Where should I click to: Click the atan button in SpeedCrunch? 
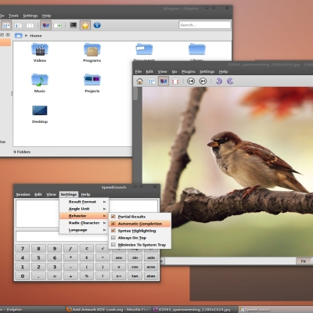click(151, 276)
